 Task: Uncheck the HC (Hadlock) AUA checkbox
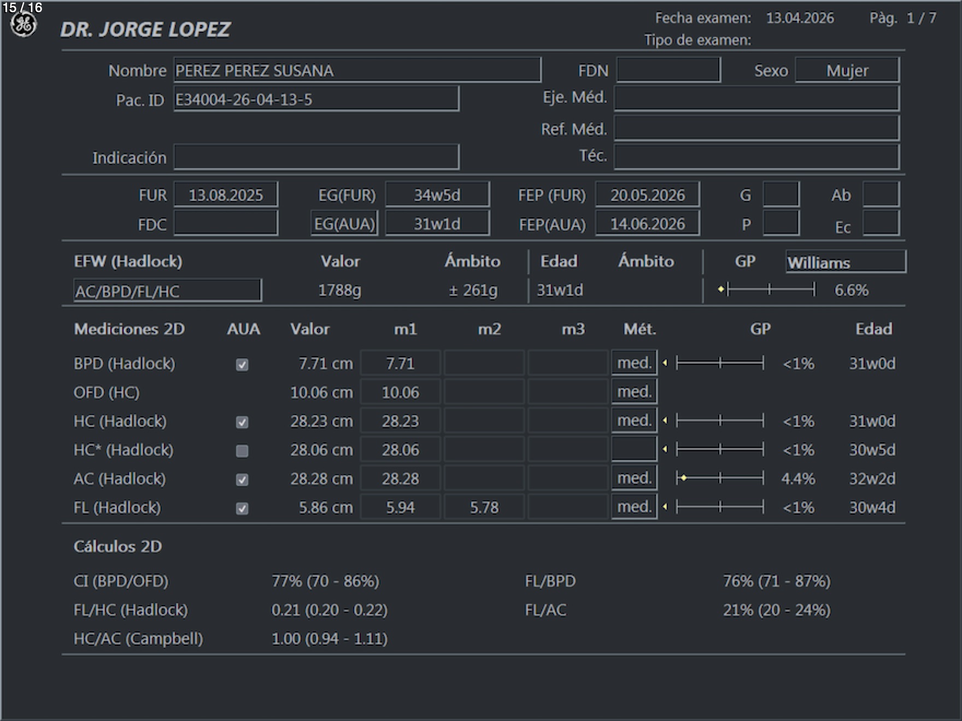click(x=242, y=422)
